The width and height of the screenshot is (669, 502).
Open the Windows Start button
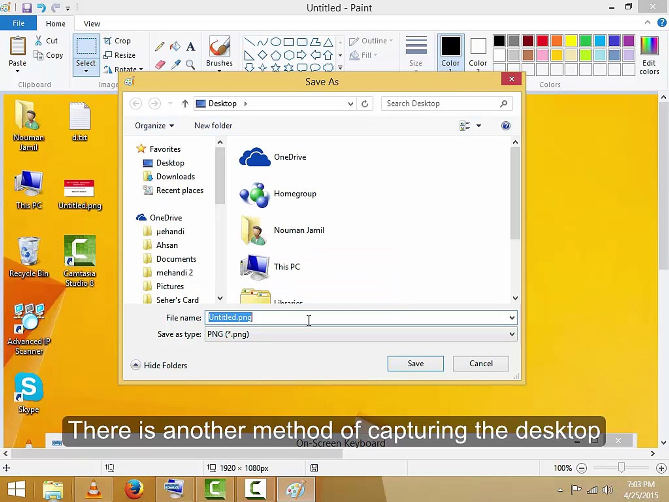pyautogui.click(x=17, y=489)
